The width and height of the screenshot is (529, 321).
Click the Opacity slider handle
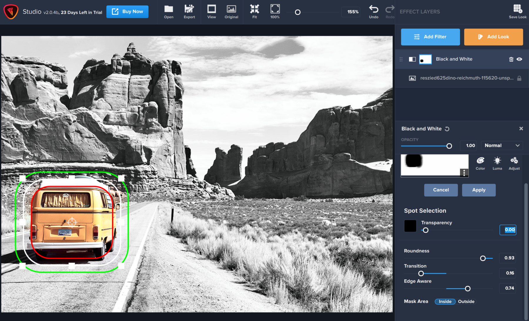point(449,146)
